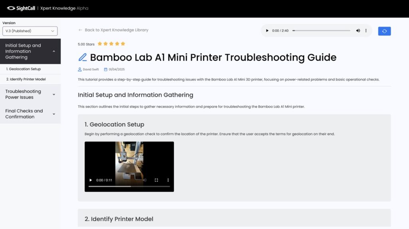This screenshot has height=229, width=409.
Task: Open geolocation video more options
Action: (168, 180)
